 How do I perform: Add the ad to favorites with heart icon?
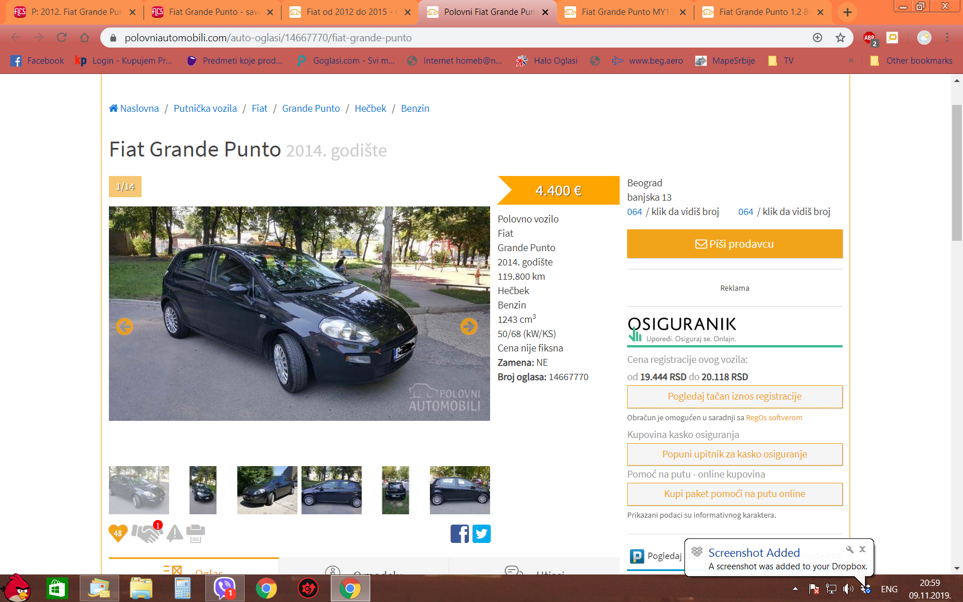(118, 533)
